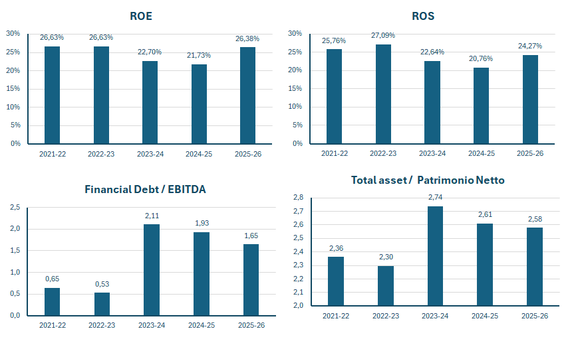This screenshot has height=345, width=570.
Task: Click the 1,5 axis label
Action: (x=15, y=251)
